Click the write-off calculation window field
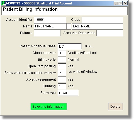 point(62,73)
